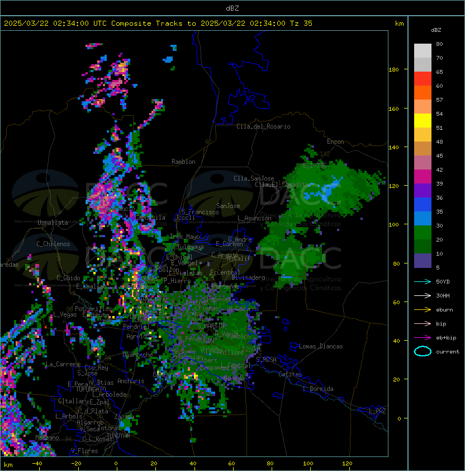Image resolution: width=465 pixels, height=471 pixels.
Task: Pick the brown 45-48 dBZ swatch
Action: coord(423,149)
